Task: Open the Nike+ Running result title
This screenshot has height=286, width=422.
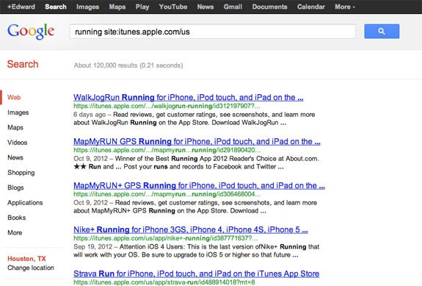Action: 191,229
